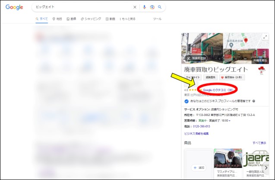The image size is (275, 180).
Task: Expand the もっと見る menu
Action: [x=127, y=19]
